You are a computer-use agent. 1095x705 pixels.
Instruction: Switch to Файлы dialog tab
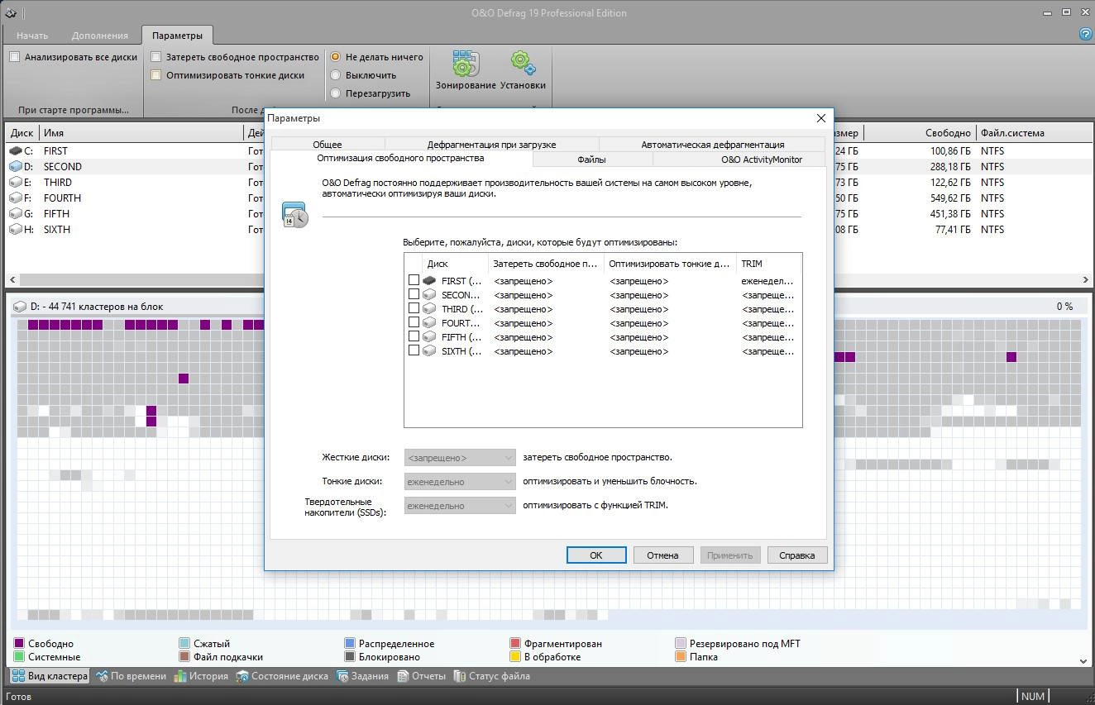click(591, 160)
